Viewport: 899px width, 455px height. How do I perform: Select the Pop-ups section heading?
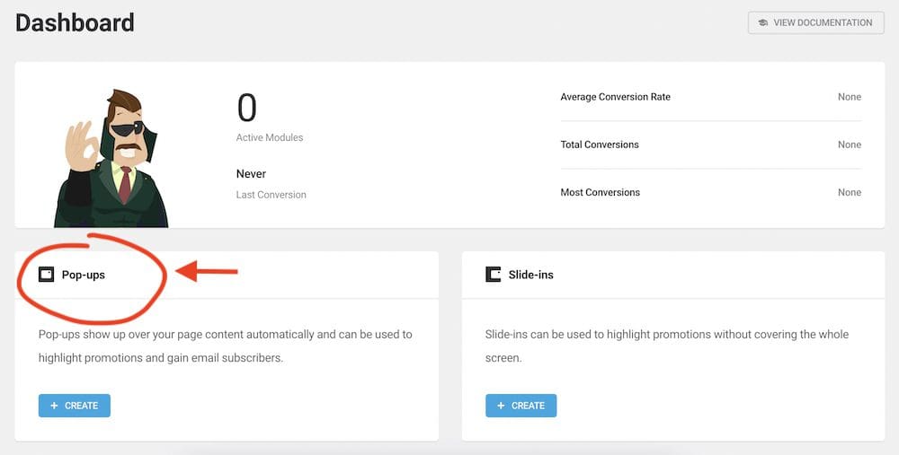click(x=83, y=275)
